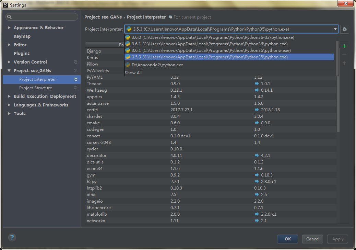The width and height of the screenshot is (356, 250).
Task: Select the httplib2 package row
Action: coord(211,188)
